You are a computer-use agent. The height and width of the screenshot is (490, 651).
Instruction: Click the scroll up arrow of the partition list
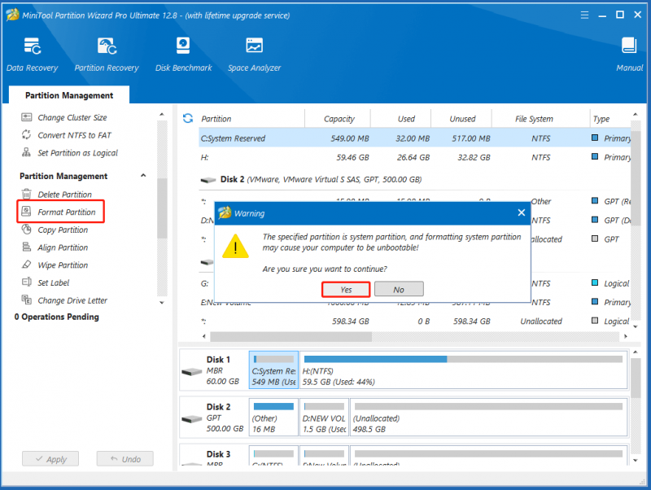636,114
